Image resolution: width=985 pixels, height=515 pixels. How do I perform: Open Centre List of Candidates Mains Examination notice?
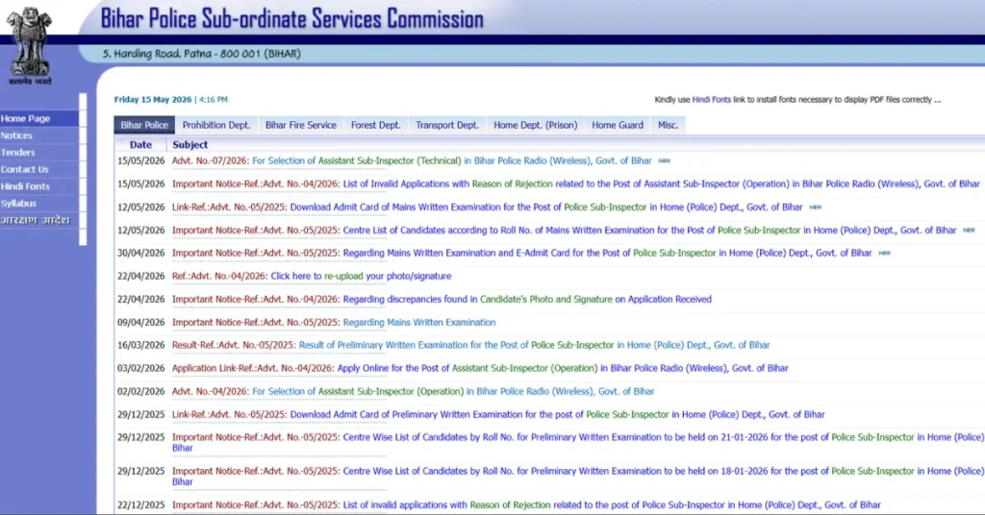(x=564, y=231)
